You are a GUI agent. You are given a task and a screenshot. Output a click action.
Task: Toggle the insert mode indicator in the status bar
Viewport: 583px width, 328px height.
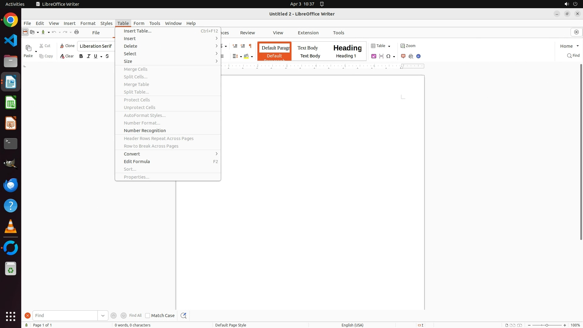pos(421,325)
